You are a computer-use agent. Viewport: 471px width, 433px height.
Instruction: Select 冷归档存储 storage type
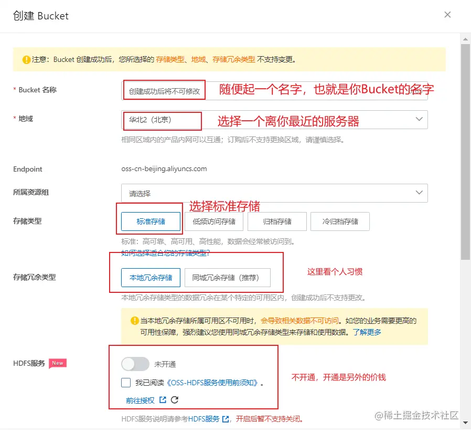[x=340, y=221]
